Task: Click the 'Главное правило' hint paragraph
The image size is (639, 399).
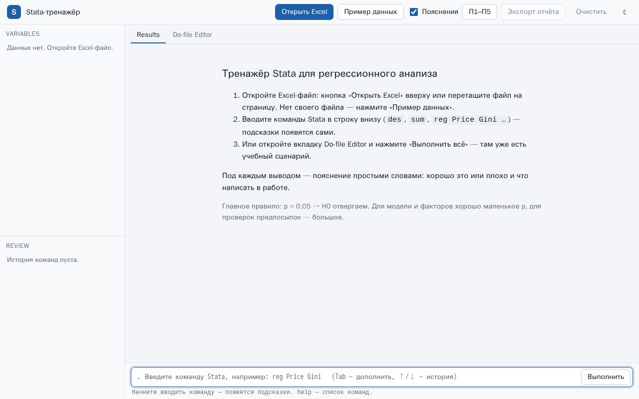Action: tap(382, 211)
